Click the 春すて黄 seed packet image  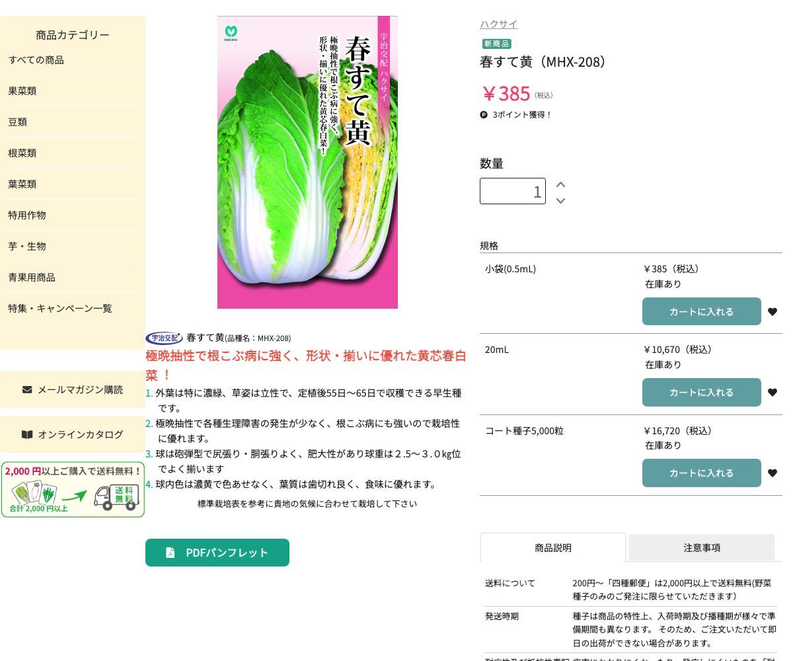[x=307, y=163]
